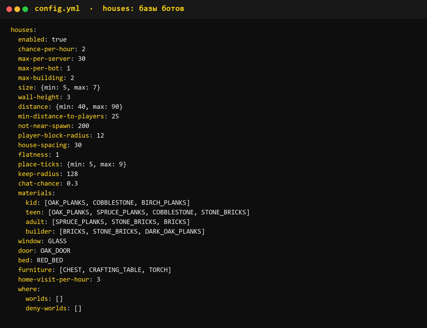The image size is (427, 328).
Task: Click the empty deny-worlds brackets
Action: point(78,308)
